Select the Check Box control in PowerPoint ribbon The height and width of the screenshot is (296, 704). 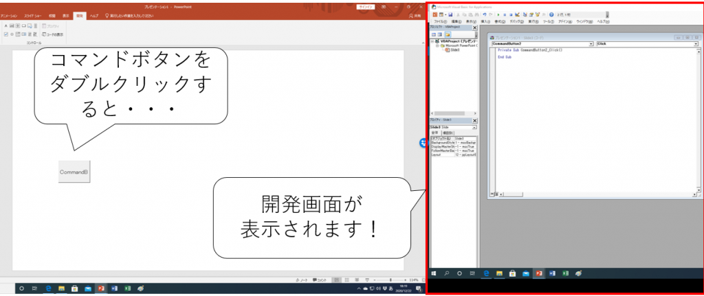pos(5,34)
